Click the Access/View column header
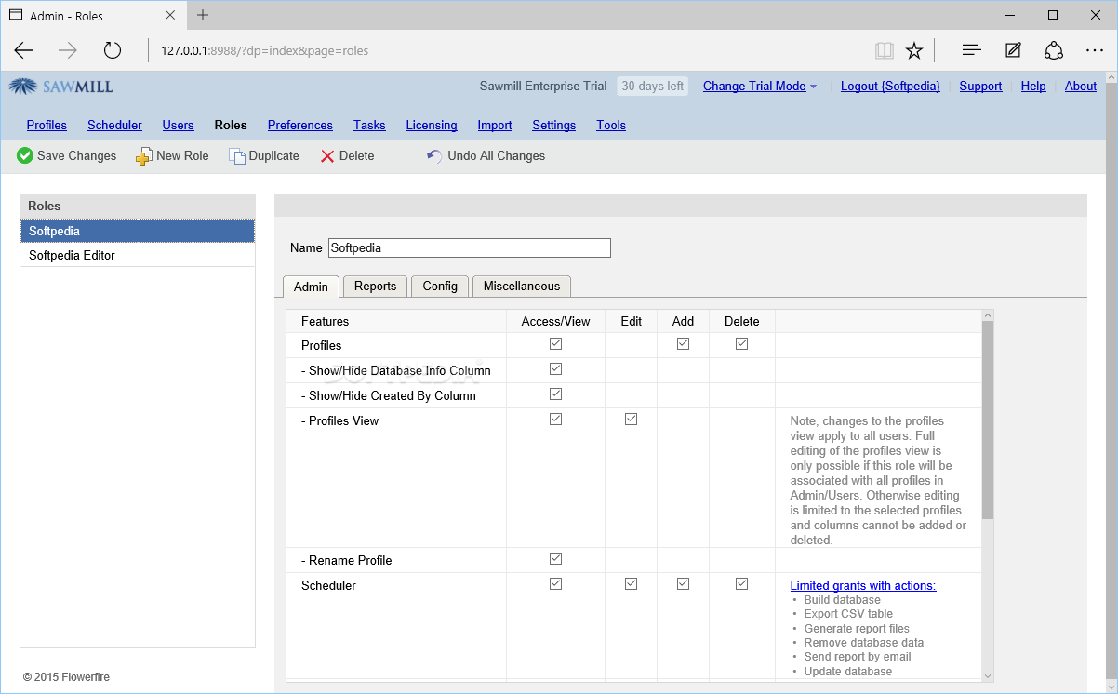This screenshot has height=694, width=1118. click(x=555, y=322)
